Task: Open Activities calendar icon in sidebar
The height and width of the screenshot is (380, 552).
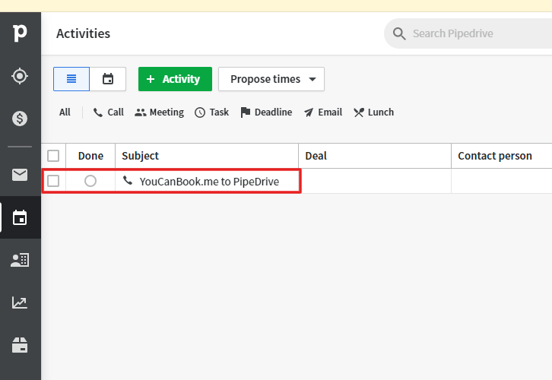Action: click(20, 217)
